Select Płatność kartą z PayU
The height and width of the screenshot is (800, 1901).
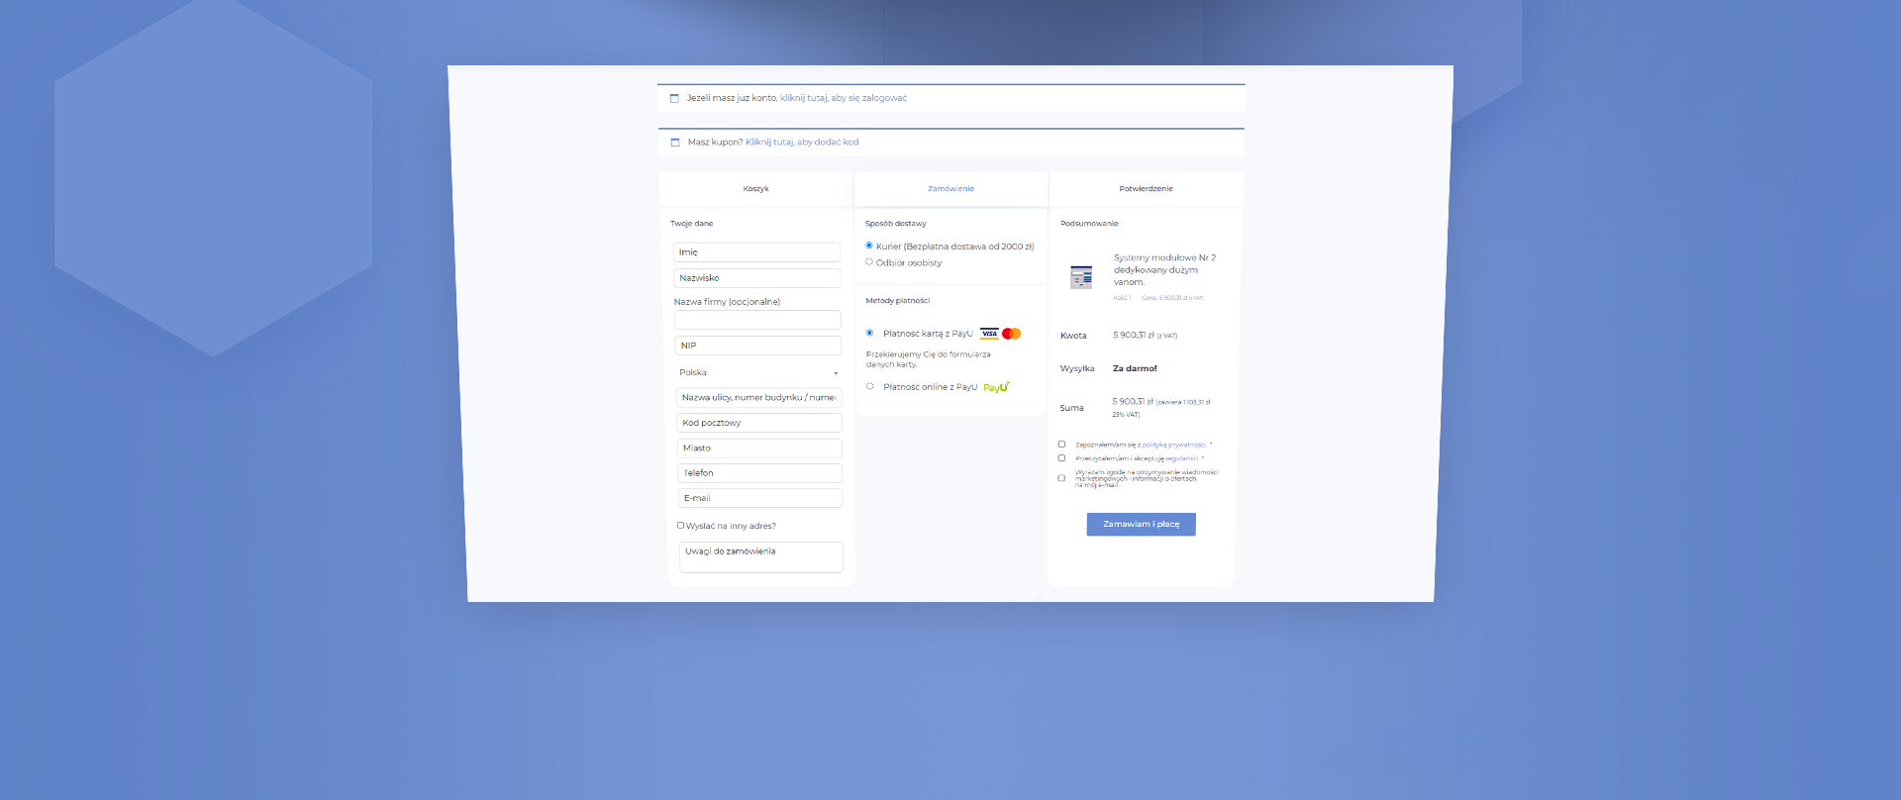tap(870, 333)
